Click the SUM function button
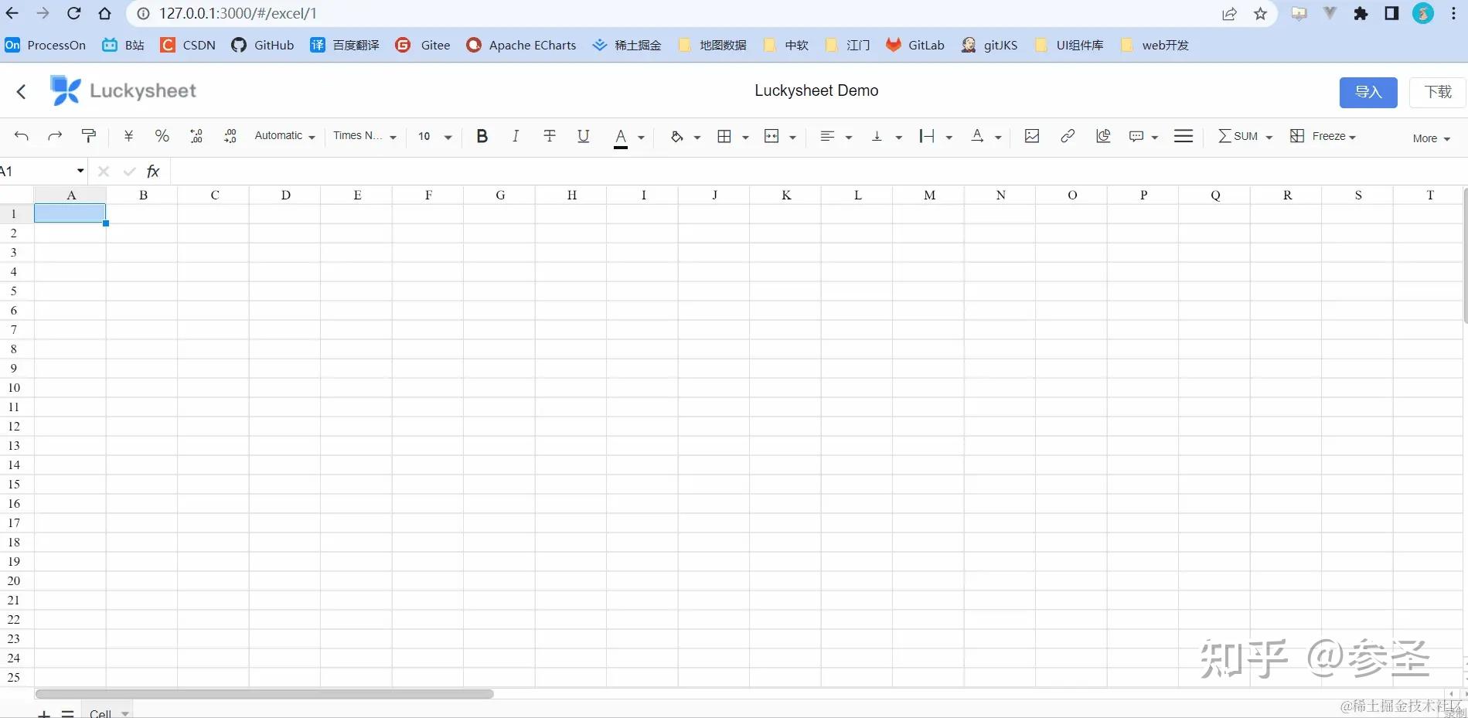The image size is (1468, 718). (1239, 136)
